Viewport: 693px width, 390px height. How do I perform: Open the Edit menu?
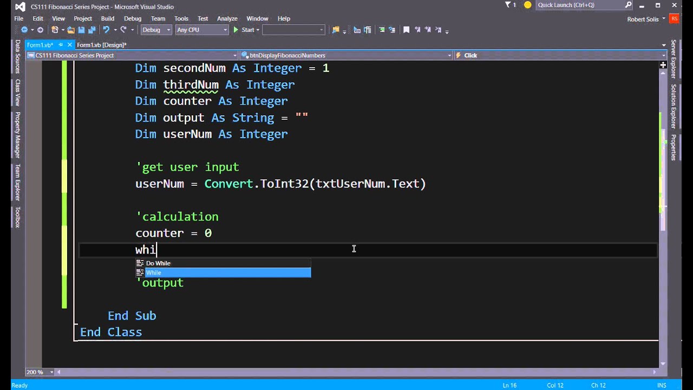(x=38, y=18)
